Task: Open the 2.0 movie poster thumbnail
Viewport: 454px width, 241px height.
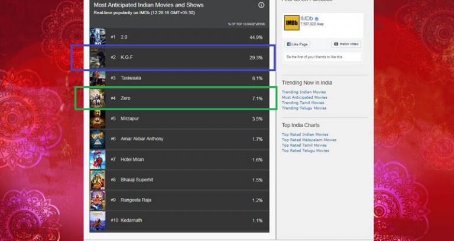Action: (x=98, y=37)
